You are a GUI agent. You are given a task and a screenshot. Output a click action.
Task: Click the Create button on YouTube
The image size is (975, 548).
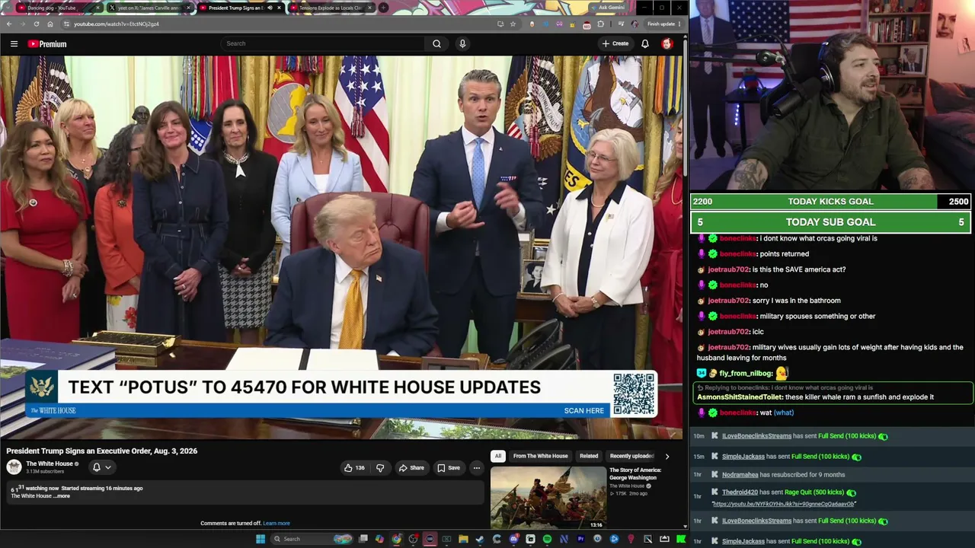point(615,43)
